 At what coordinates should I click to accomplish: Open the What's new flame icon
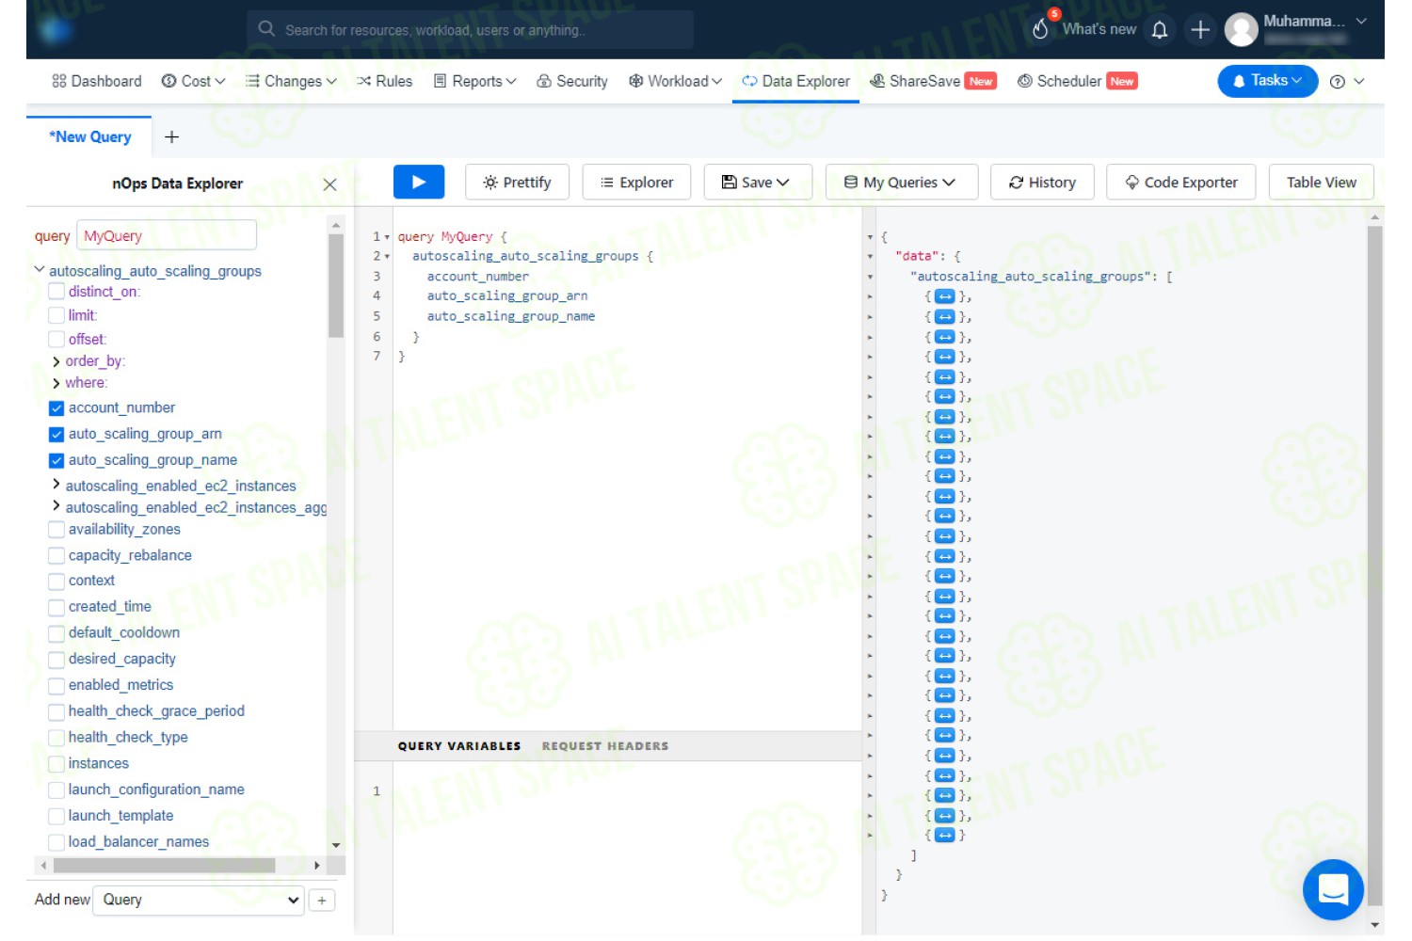point(1040,29)
